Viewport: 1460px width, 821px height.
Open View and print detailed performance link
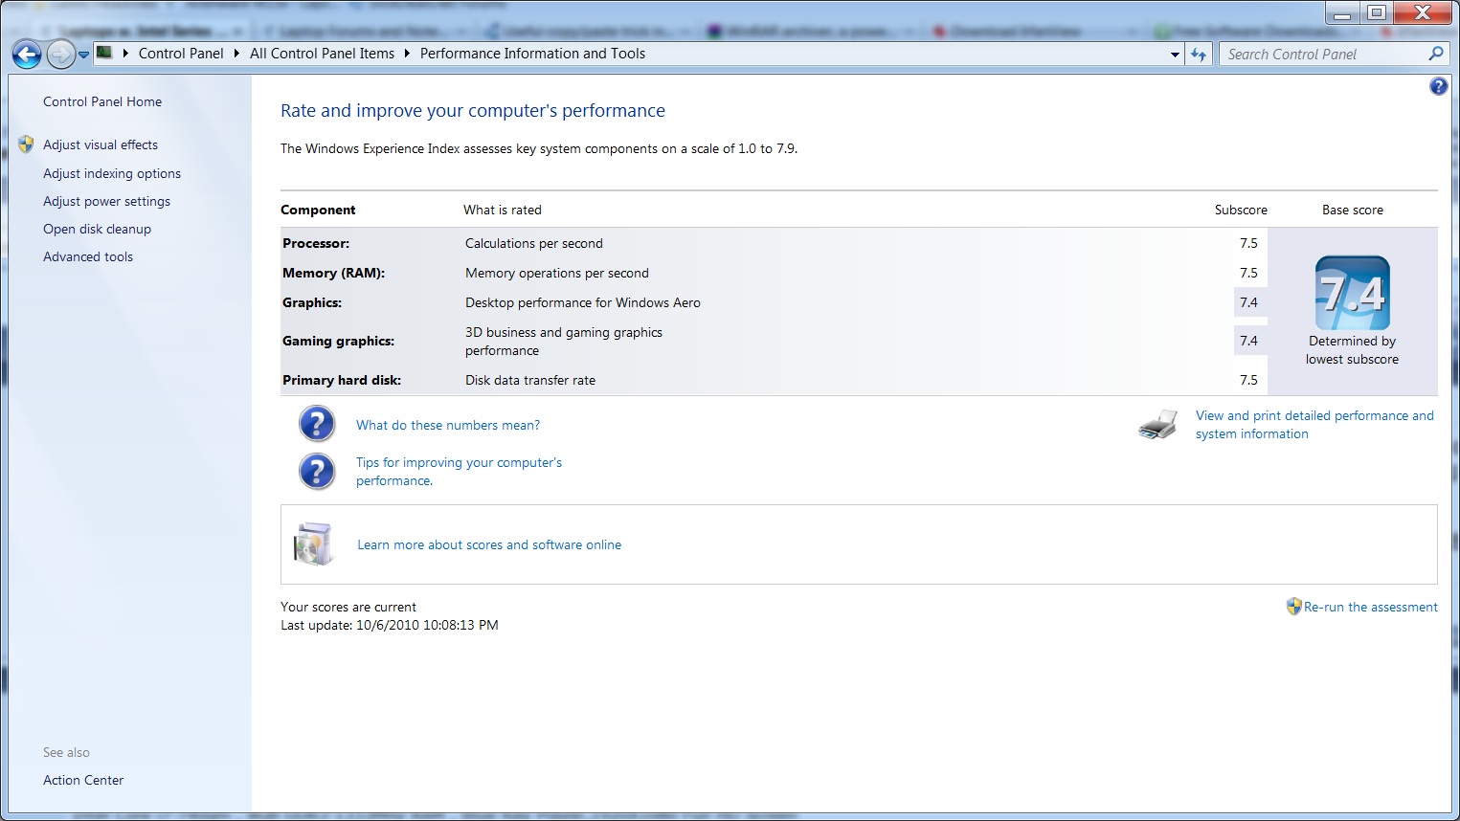coord(1314,425)
